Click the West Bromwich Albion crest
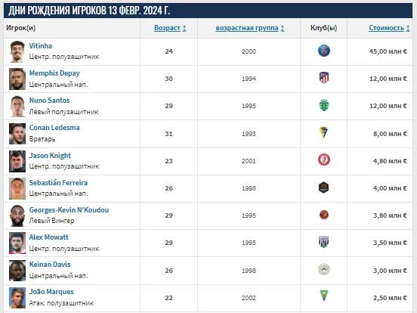Image resolution: width=417 pixels, height=313 pixels. pyautogui.click(x=323, y=242)
